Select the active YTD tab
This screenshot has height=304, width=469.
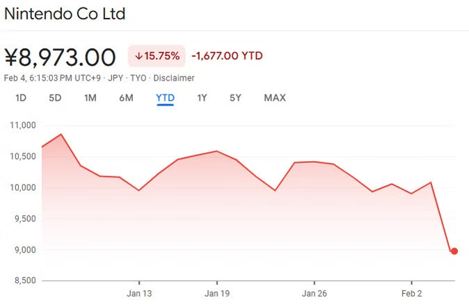pyautogui.click(x=165, y=98)
